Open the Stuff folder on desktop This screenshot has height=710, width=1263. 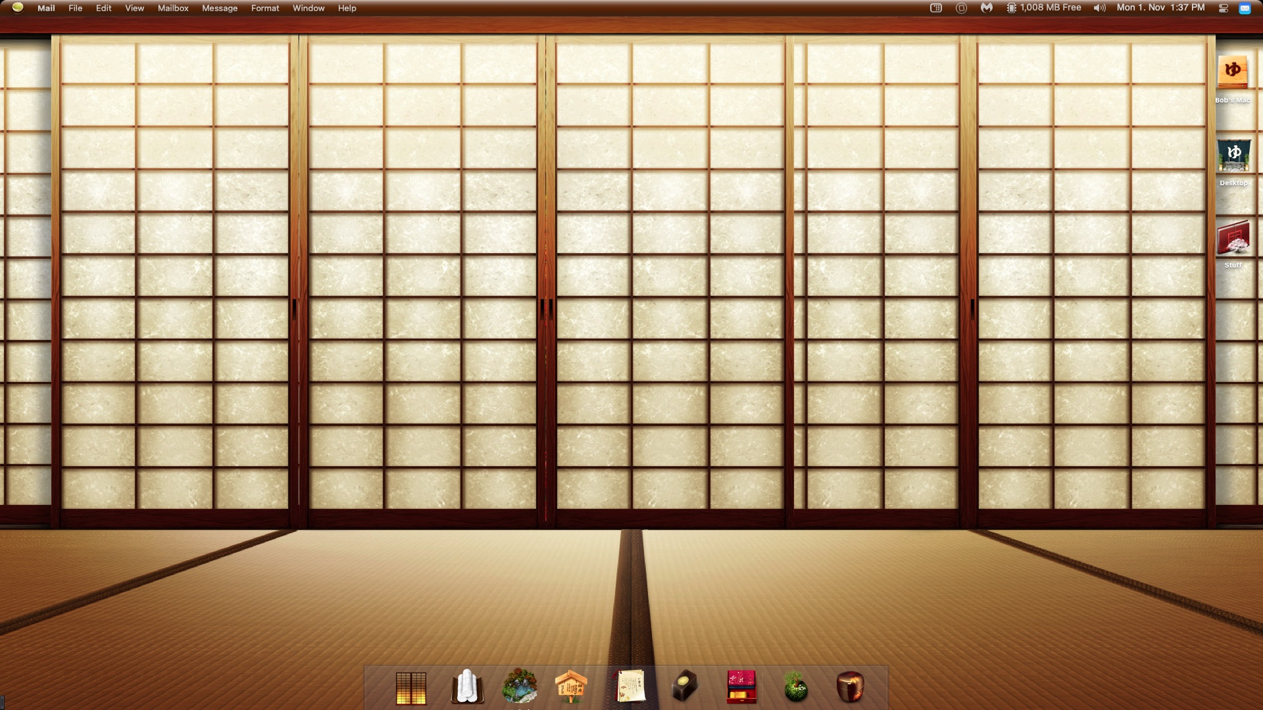[1233, 238]
